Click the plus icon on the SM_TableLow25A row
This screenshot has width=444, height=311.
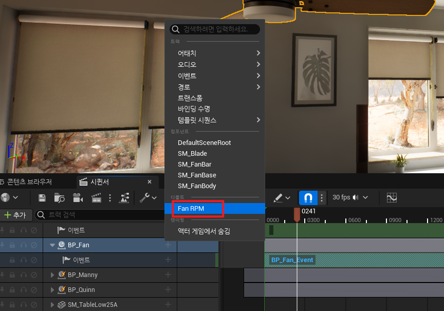pyautogui.click(x=168, y=304)
